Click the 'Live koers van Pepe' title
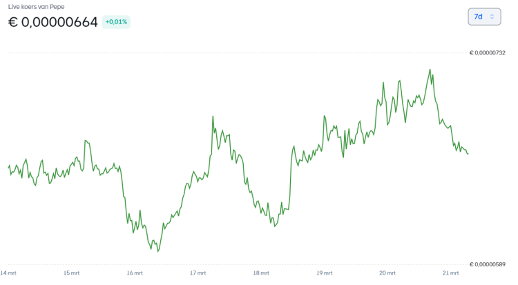Viewport: 518px width, 285px height. click(x=37, y=6)
